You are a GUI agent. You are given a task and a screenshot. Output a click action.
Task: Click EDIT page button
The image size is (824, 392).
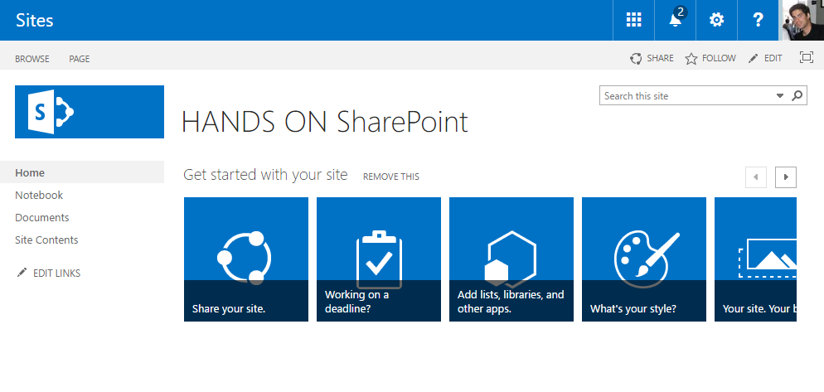pyautogui.click(x=765, y=59)
